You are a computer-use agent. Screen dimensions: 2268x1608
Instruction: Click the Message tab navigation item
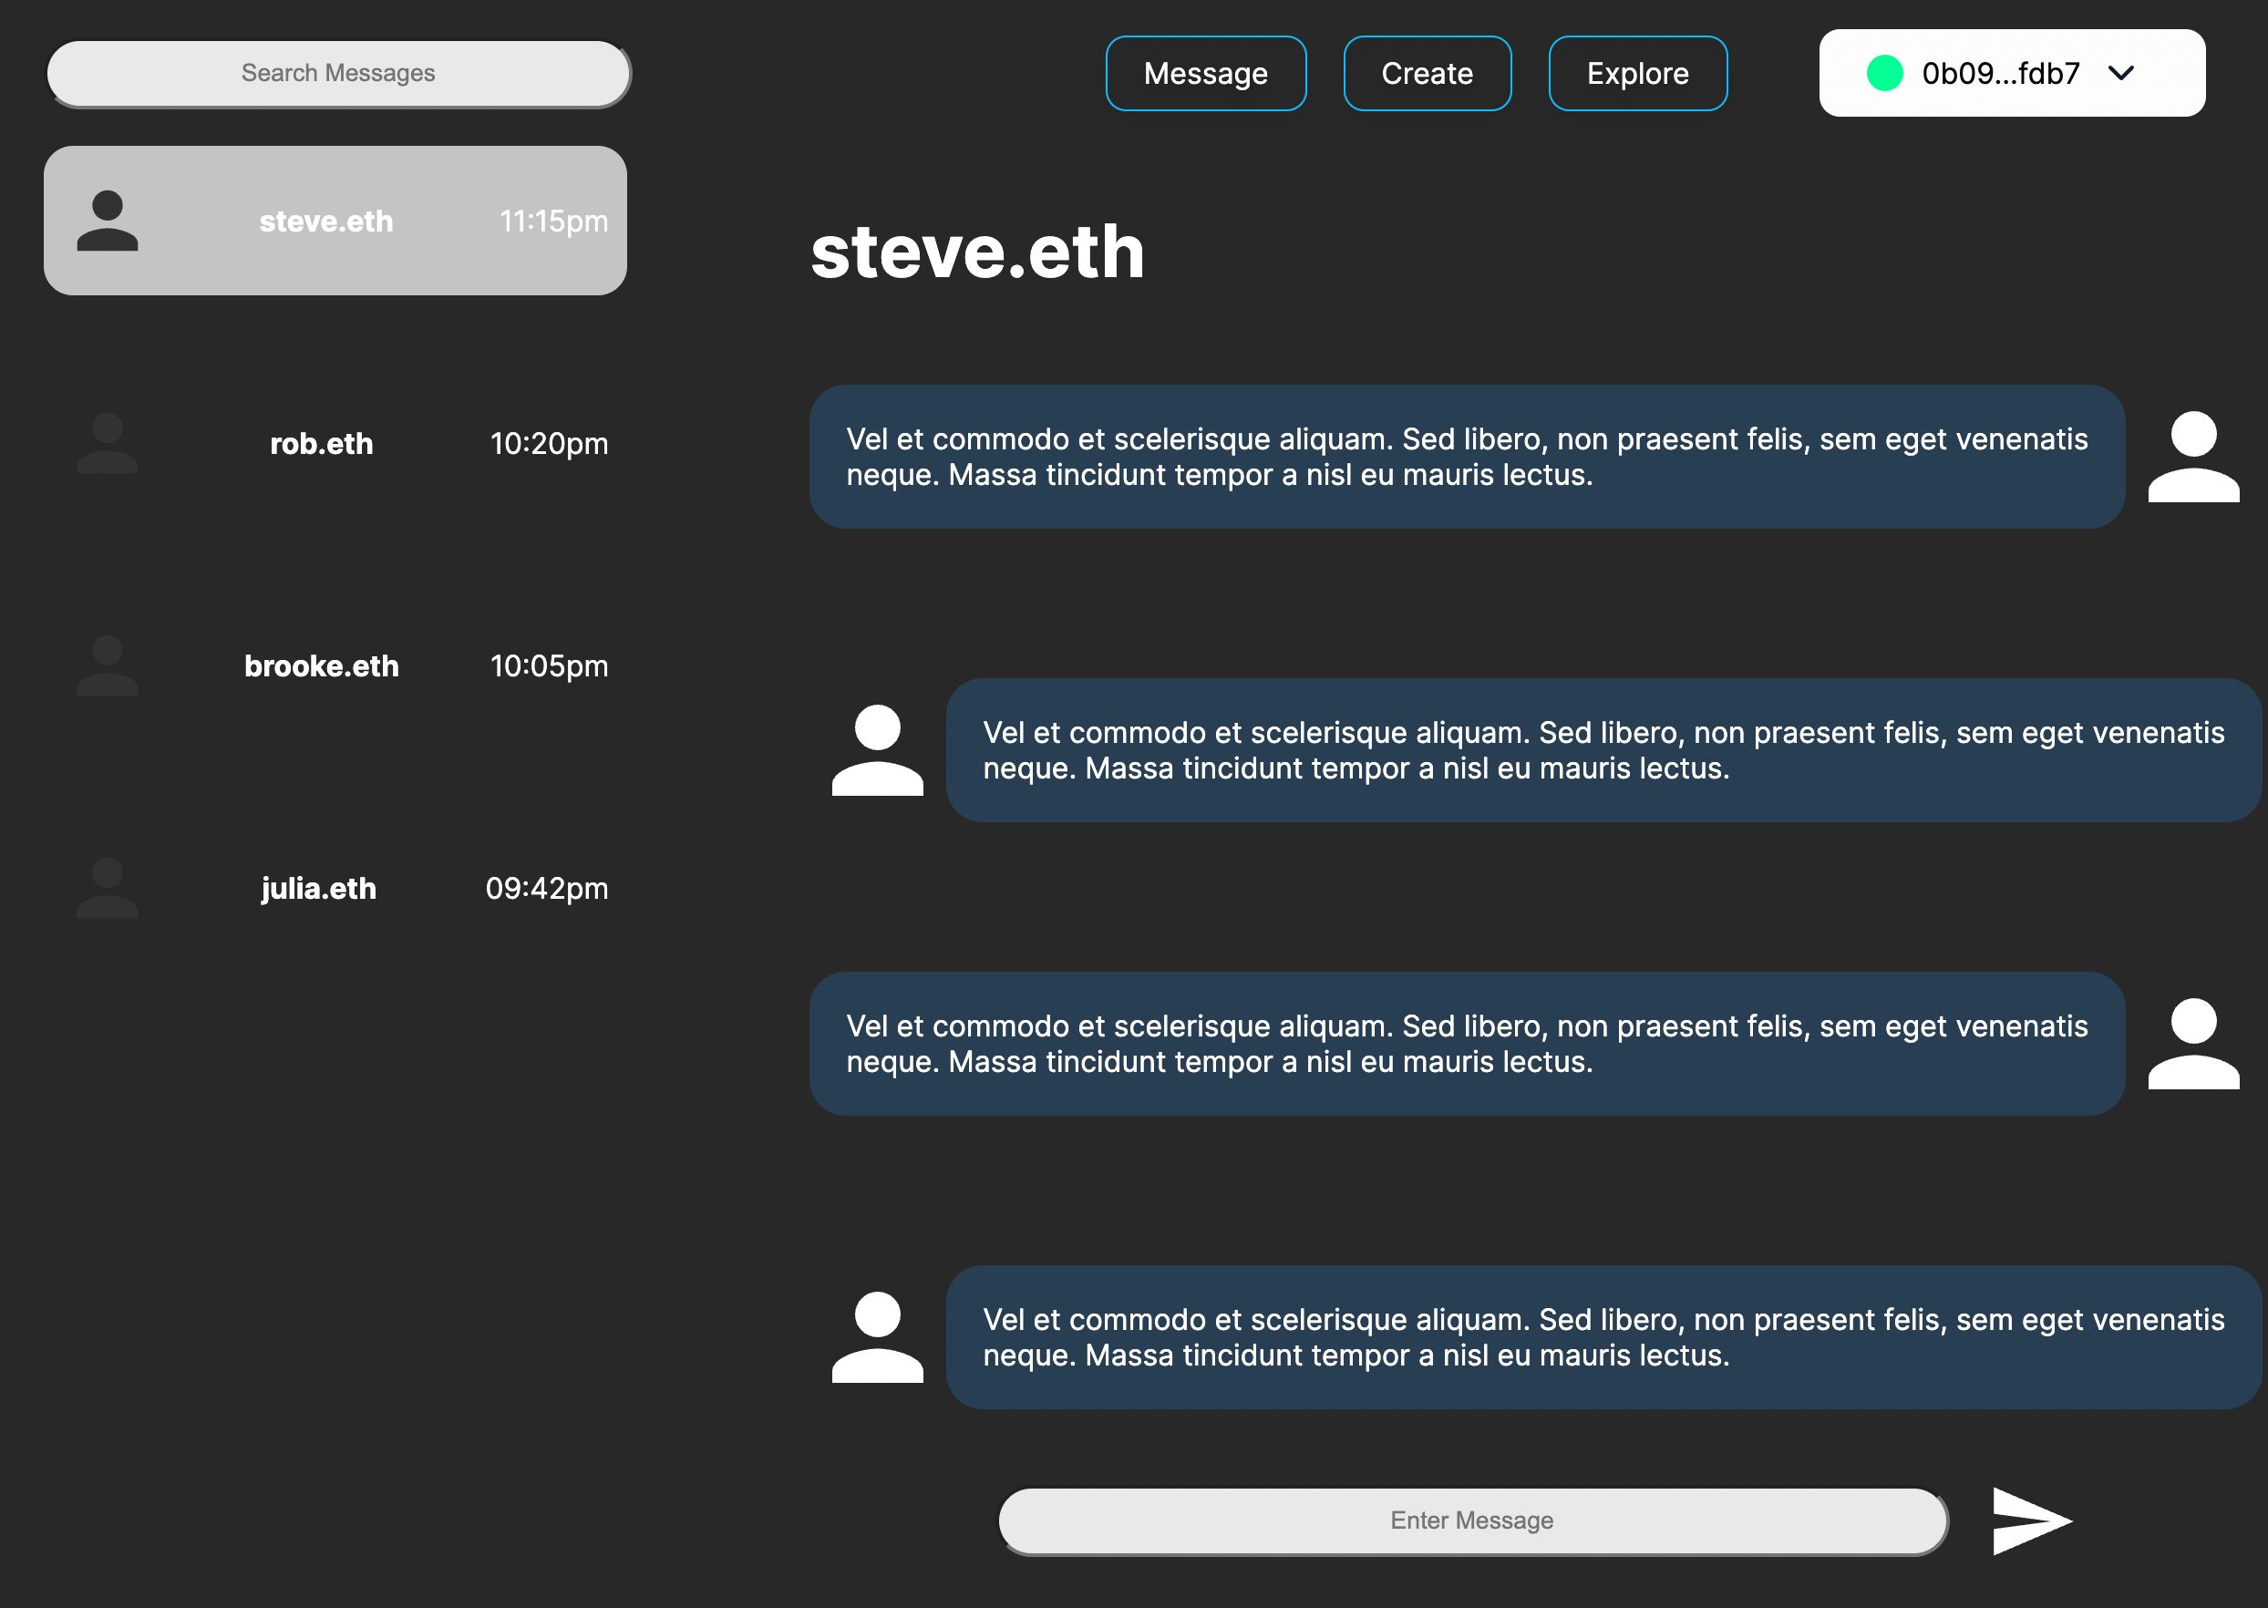1204,71
